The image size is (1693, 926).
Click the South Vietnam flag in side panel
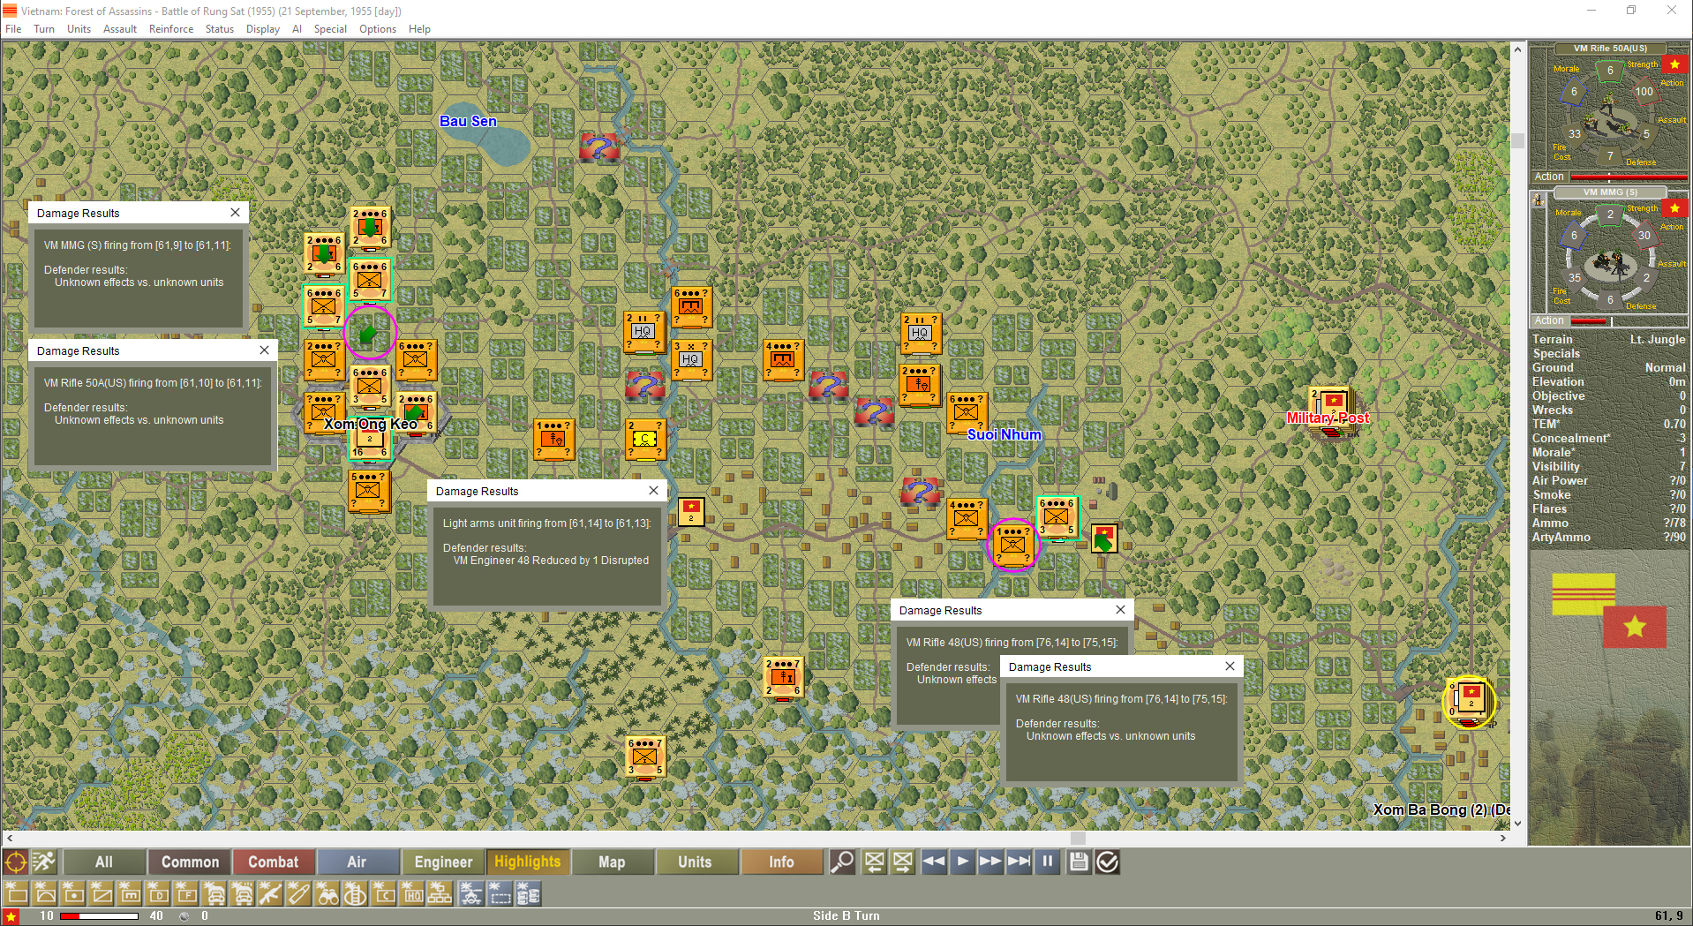tap(1584, 594)
